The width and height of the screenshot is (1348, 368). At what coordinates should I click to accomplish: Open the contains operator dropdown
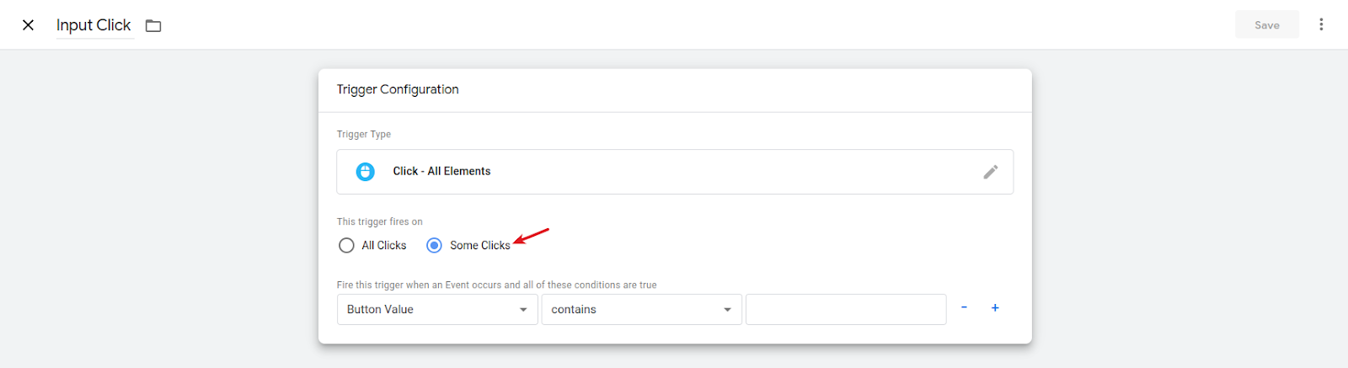tap(641, 309)
